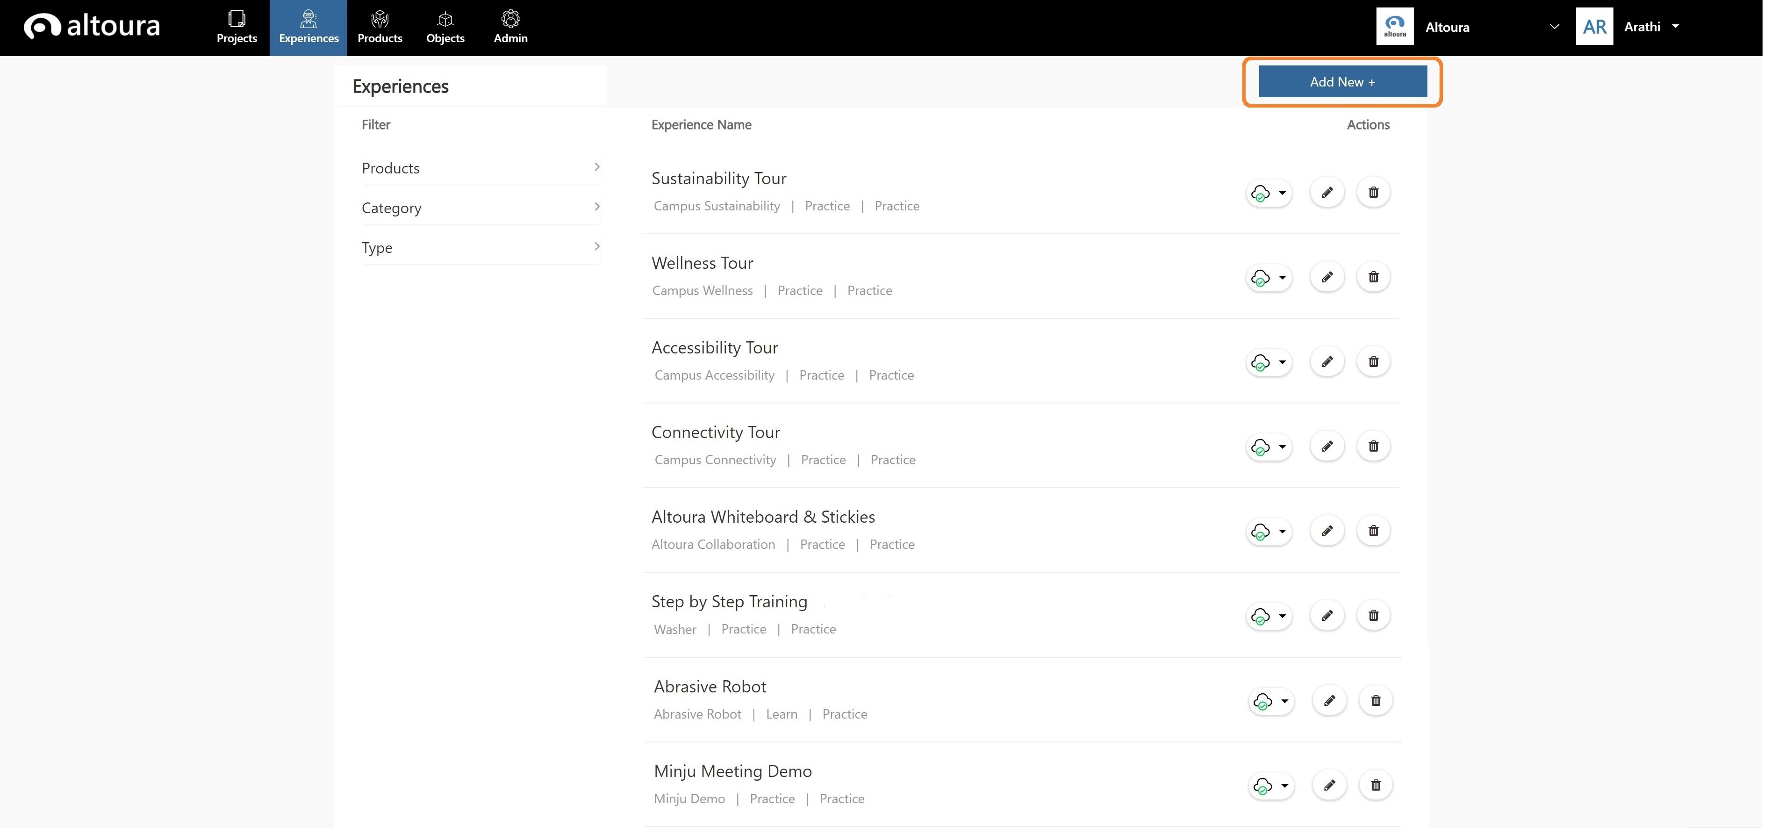Open the Step by Step Training title
This screenshot has width=1792, height=828.
click(x=729, y=601)
